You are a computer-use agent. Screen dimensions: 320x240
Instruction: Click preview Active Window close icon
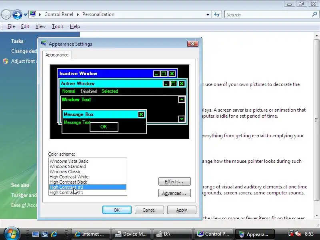tap(182, 84)
